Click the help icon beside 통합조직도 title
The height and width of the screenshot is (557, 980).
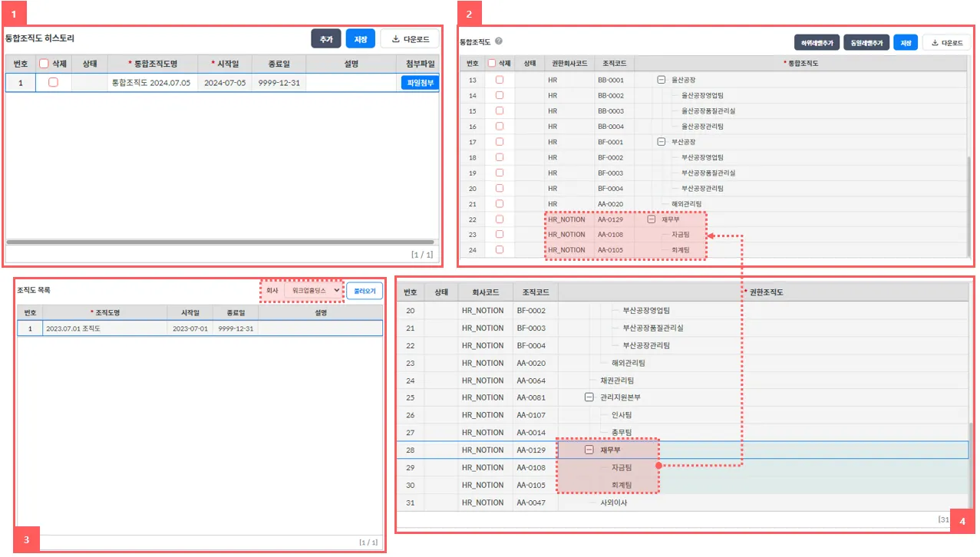(x=499, y=42)
